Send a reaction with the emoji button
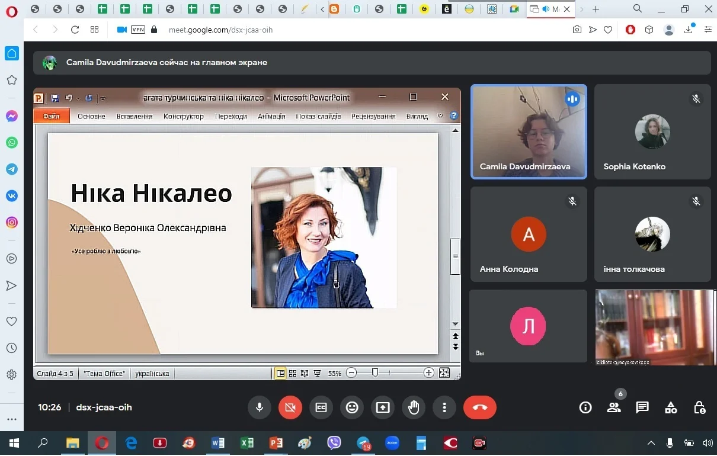Image resolution: width=717 pixels, height=456 pixels. click(352, 407)
